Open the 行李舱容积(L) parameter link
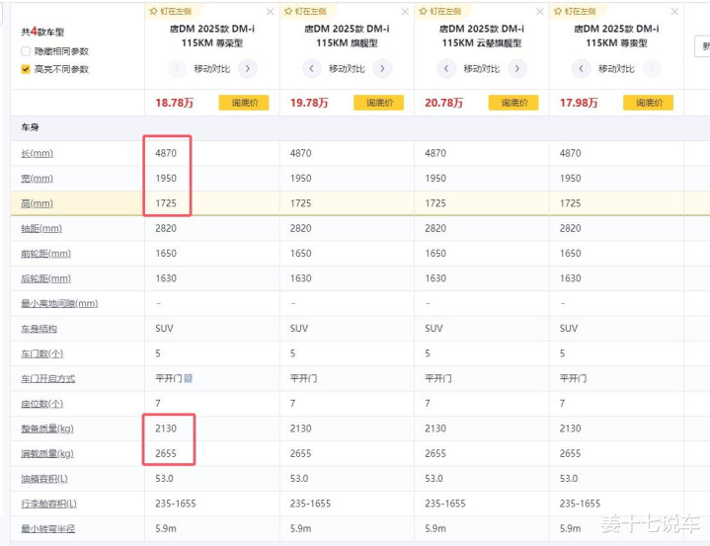The image size is (710, 546). (49, 504)
